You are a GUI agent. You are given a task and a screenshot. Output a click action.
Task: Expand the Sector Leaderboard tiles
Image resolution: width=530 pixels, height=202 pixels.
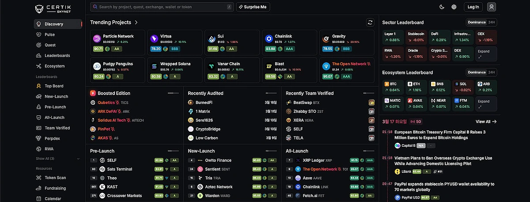click(x=486, y=54)
